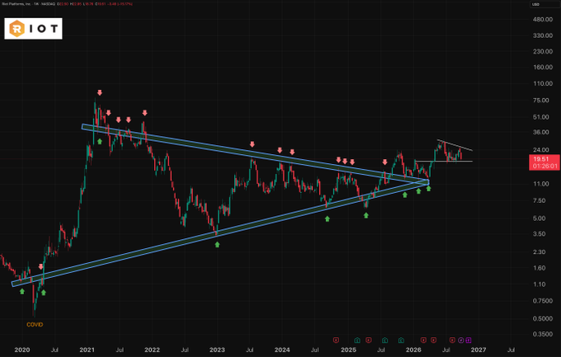This screenshot has height=357, width=561.
Task: Select the orange COVID text label
Action: [x=35, y=325]
